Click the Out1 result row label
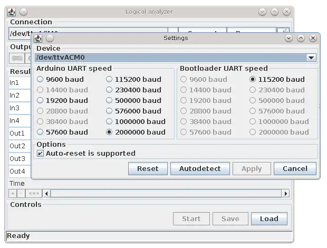 click(x=17, y=133)
